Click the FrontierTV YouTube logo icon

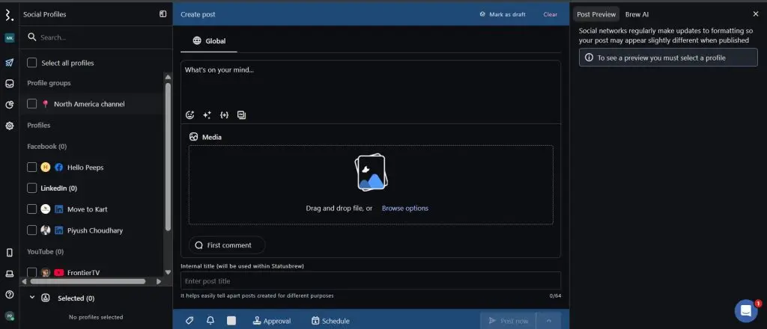tap(58, 273)
